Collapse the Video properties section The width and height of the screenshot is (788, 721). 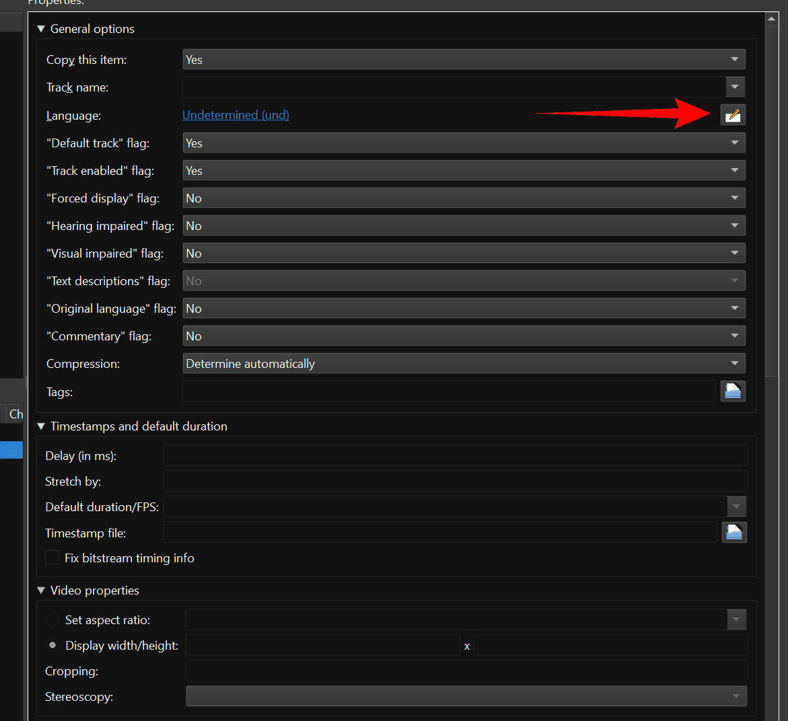click(x=41, y=591)
